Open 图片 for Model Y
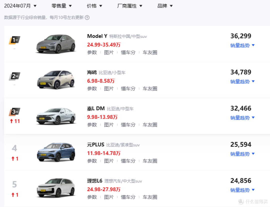This screenshot has height=207, width=270. (x=109, y=53)
